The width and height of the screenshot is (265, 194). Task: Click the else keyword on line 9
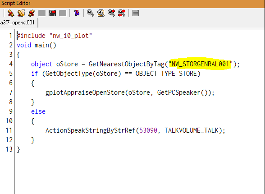(38, 111)
